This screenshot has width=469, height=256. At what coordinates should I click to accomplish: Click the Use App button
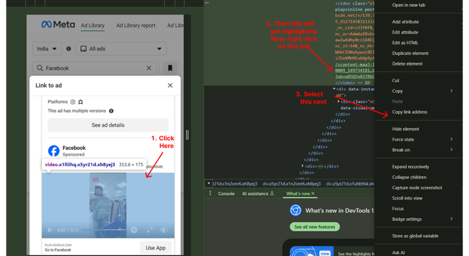(x=156, y=248)
